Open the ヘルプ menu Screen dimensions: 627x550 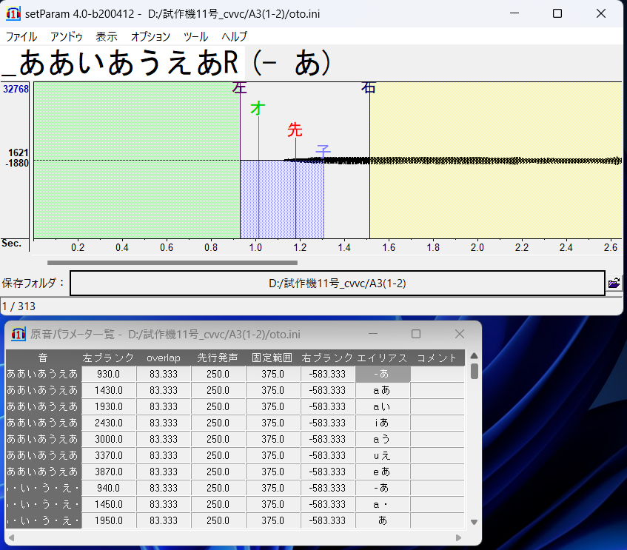coord(235,36)
